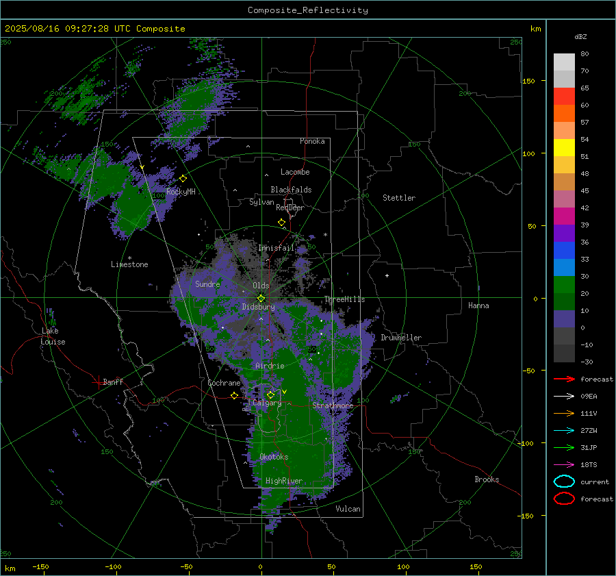Click the yellow diamond marker beside RockyMH
The height and width of the screenshot is (576, 616).
(183, 179)
